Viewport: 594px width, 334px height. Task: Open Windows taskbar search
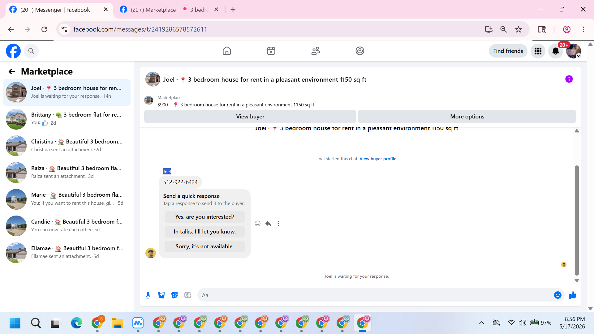[36, 323]
